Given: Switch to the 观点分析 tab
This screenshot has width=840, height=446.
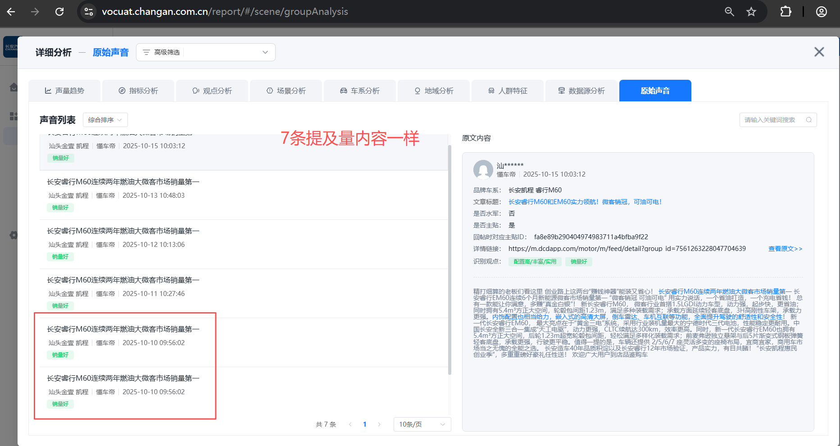Looking at the screenshot, I should click(x=212, y=91).
